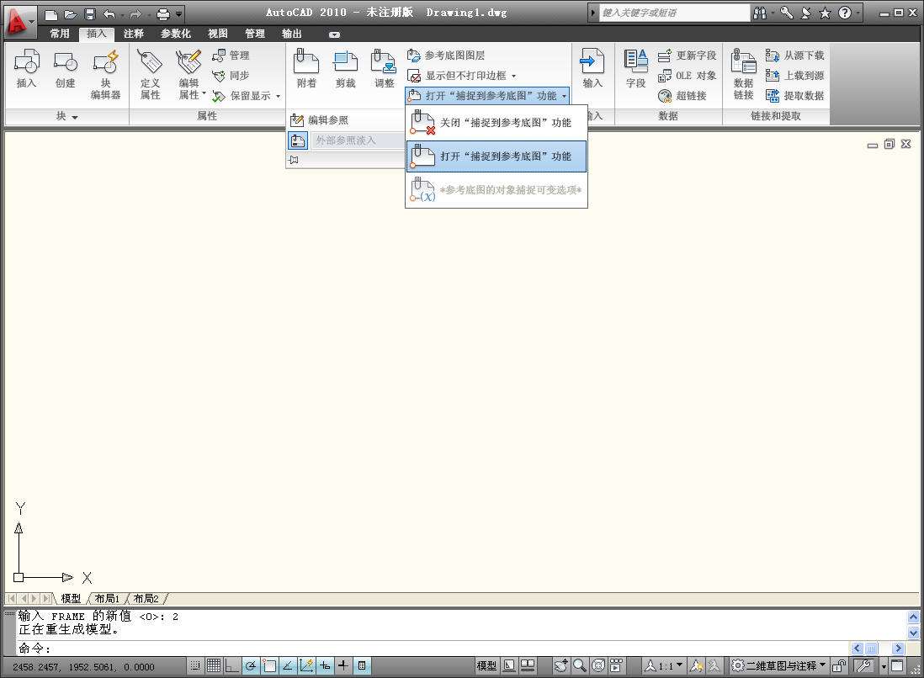Toggle Polar tracking in status bar

click(251, 665)
